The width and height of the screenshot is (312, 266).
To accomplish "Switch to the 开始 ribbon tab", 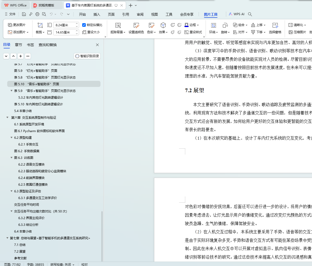I will pyautogui.click(x=82, y=14).
